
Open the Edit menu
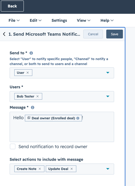[x=36, y=20]
